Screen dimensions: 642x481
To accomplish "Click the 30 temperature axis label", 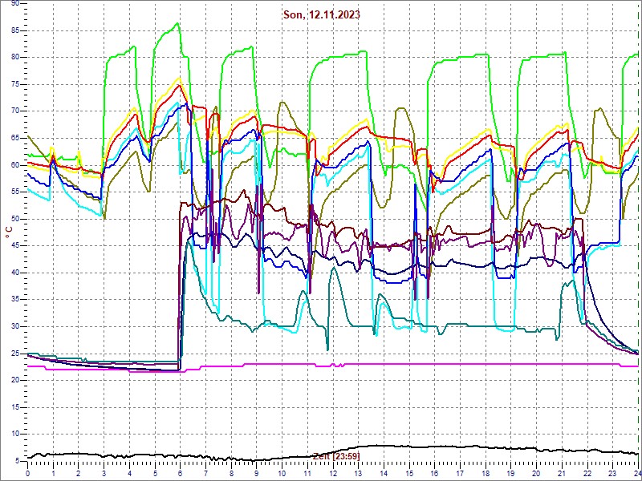I will point(16,326).
